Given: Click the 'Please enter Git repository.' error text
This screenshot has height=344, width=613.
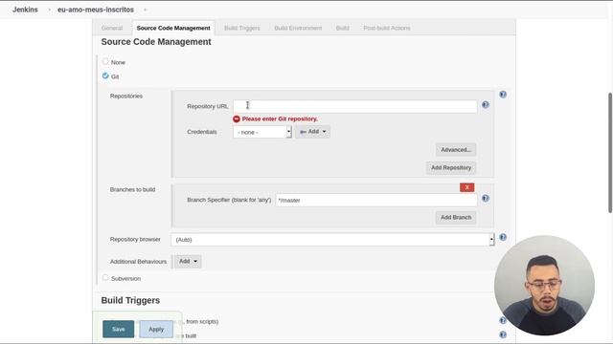Looking at the screenshot, I should (x=280, y=118).
